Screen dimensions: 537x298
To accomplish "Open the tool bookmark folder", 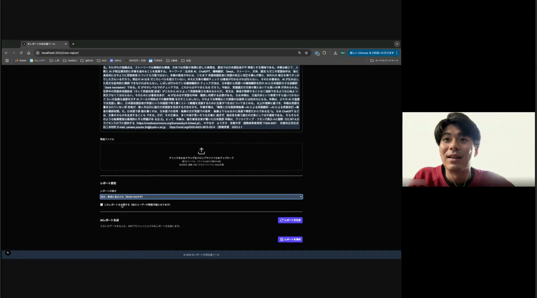I will (101, 60).
